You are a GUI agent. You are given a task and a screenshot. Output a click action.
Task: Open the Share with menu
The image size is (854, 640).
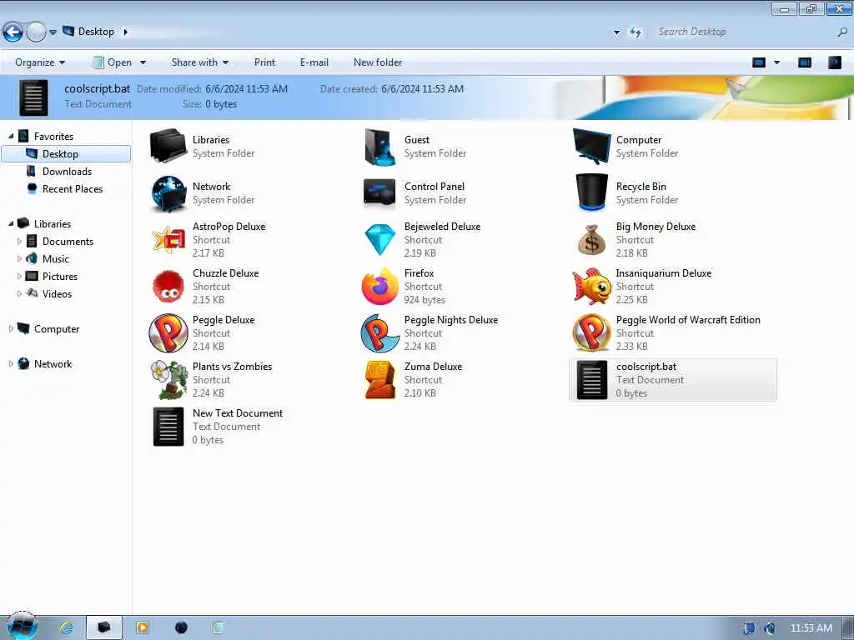click(200, 62)
